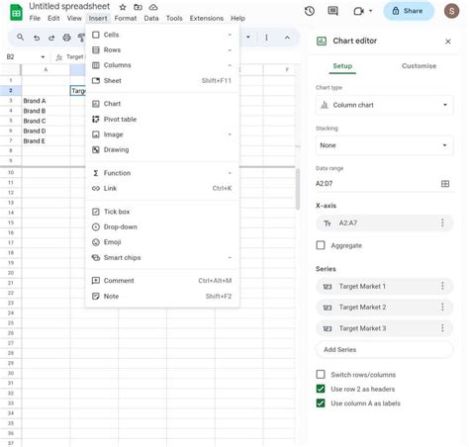Click the Untitled spreadsheet title
This screenshot has width=469, height=447.
pyautogui.click(x=69, y=6)
